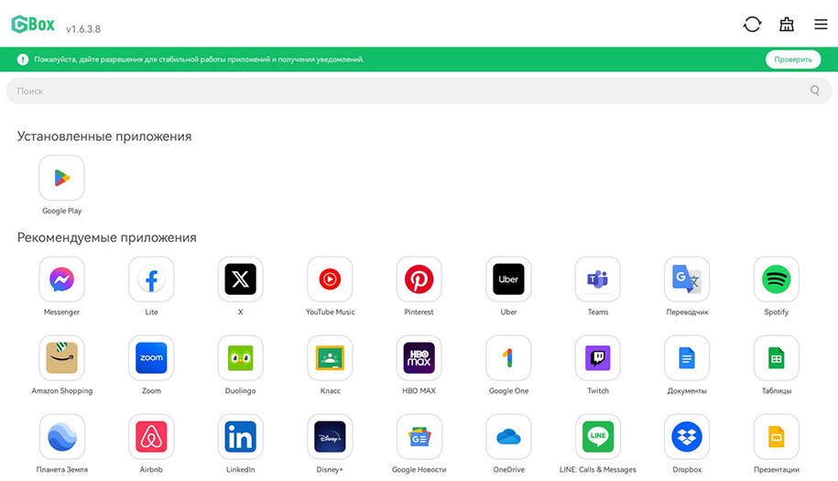
Task: Click the refresh sync icon in header
Action: (752, 25)
